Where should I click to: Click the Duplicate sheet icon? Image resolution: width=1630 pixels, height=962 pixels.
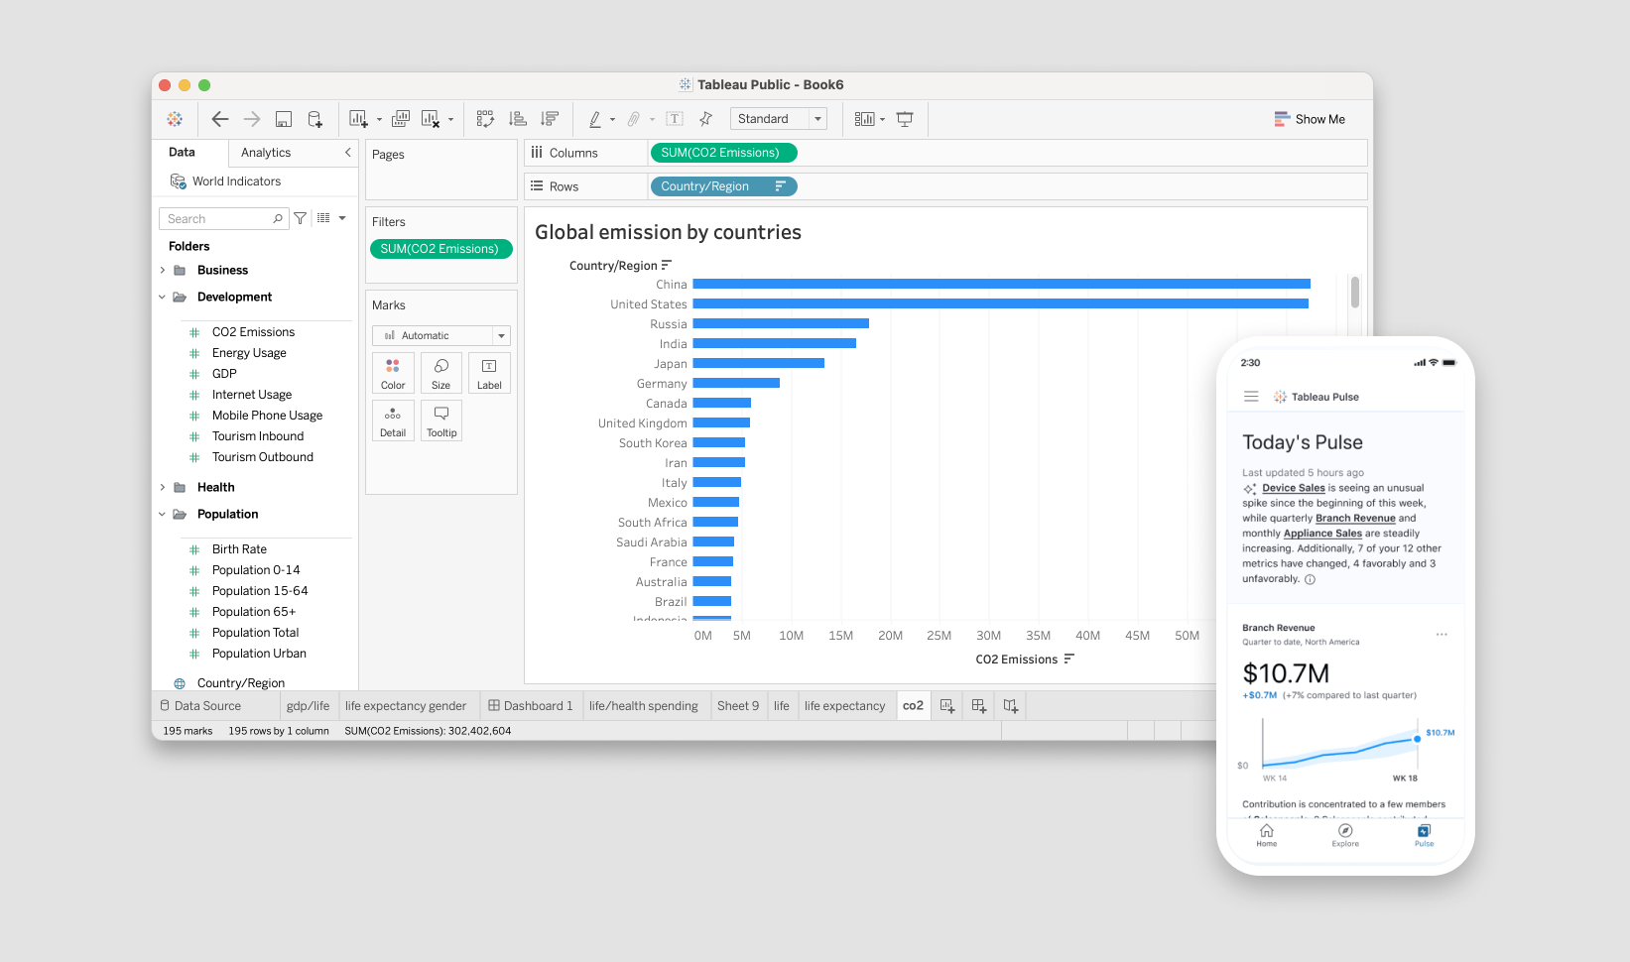[401, 119]
